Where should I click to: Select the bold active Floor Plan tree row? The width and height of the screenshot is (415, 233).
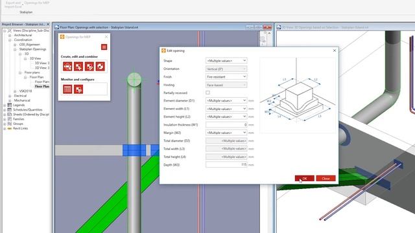(x=42, y=86)
